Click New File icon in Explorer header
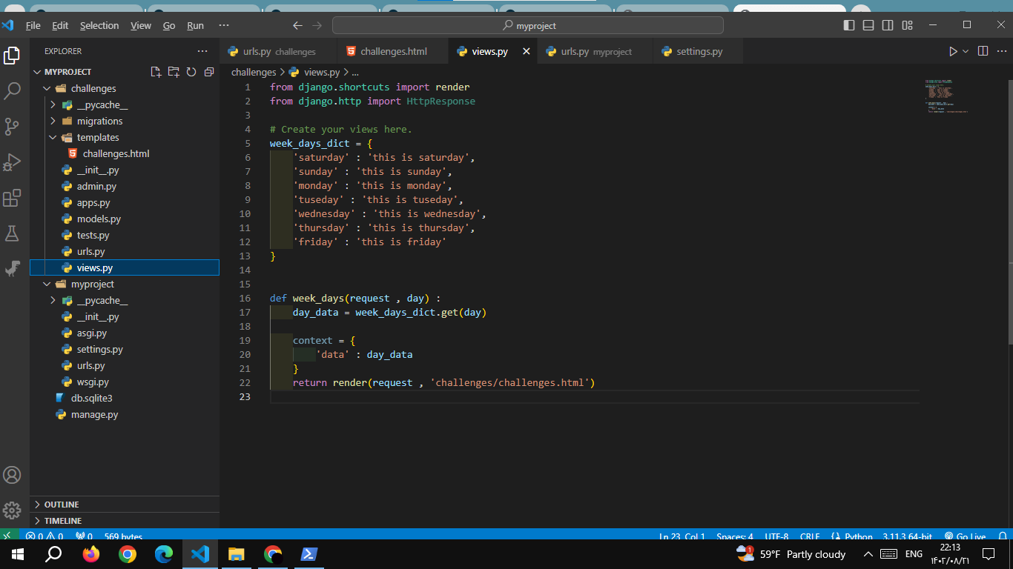This screenshot has width=1013, height=569. [x=156, y=72]
